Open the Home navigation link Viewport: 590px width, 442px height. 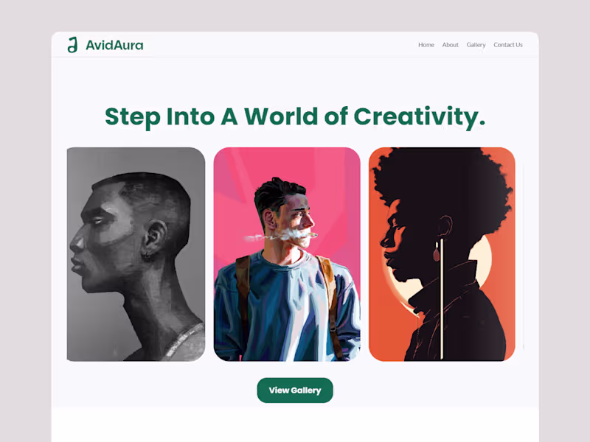click(426, 45)
